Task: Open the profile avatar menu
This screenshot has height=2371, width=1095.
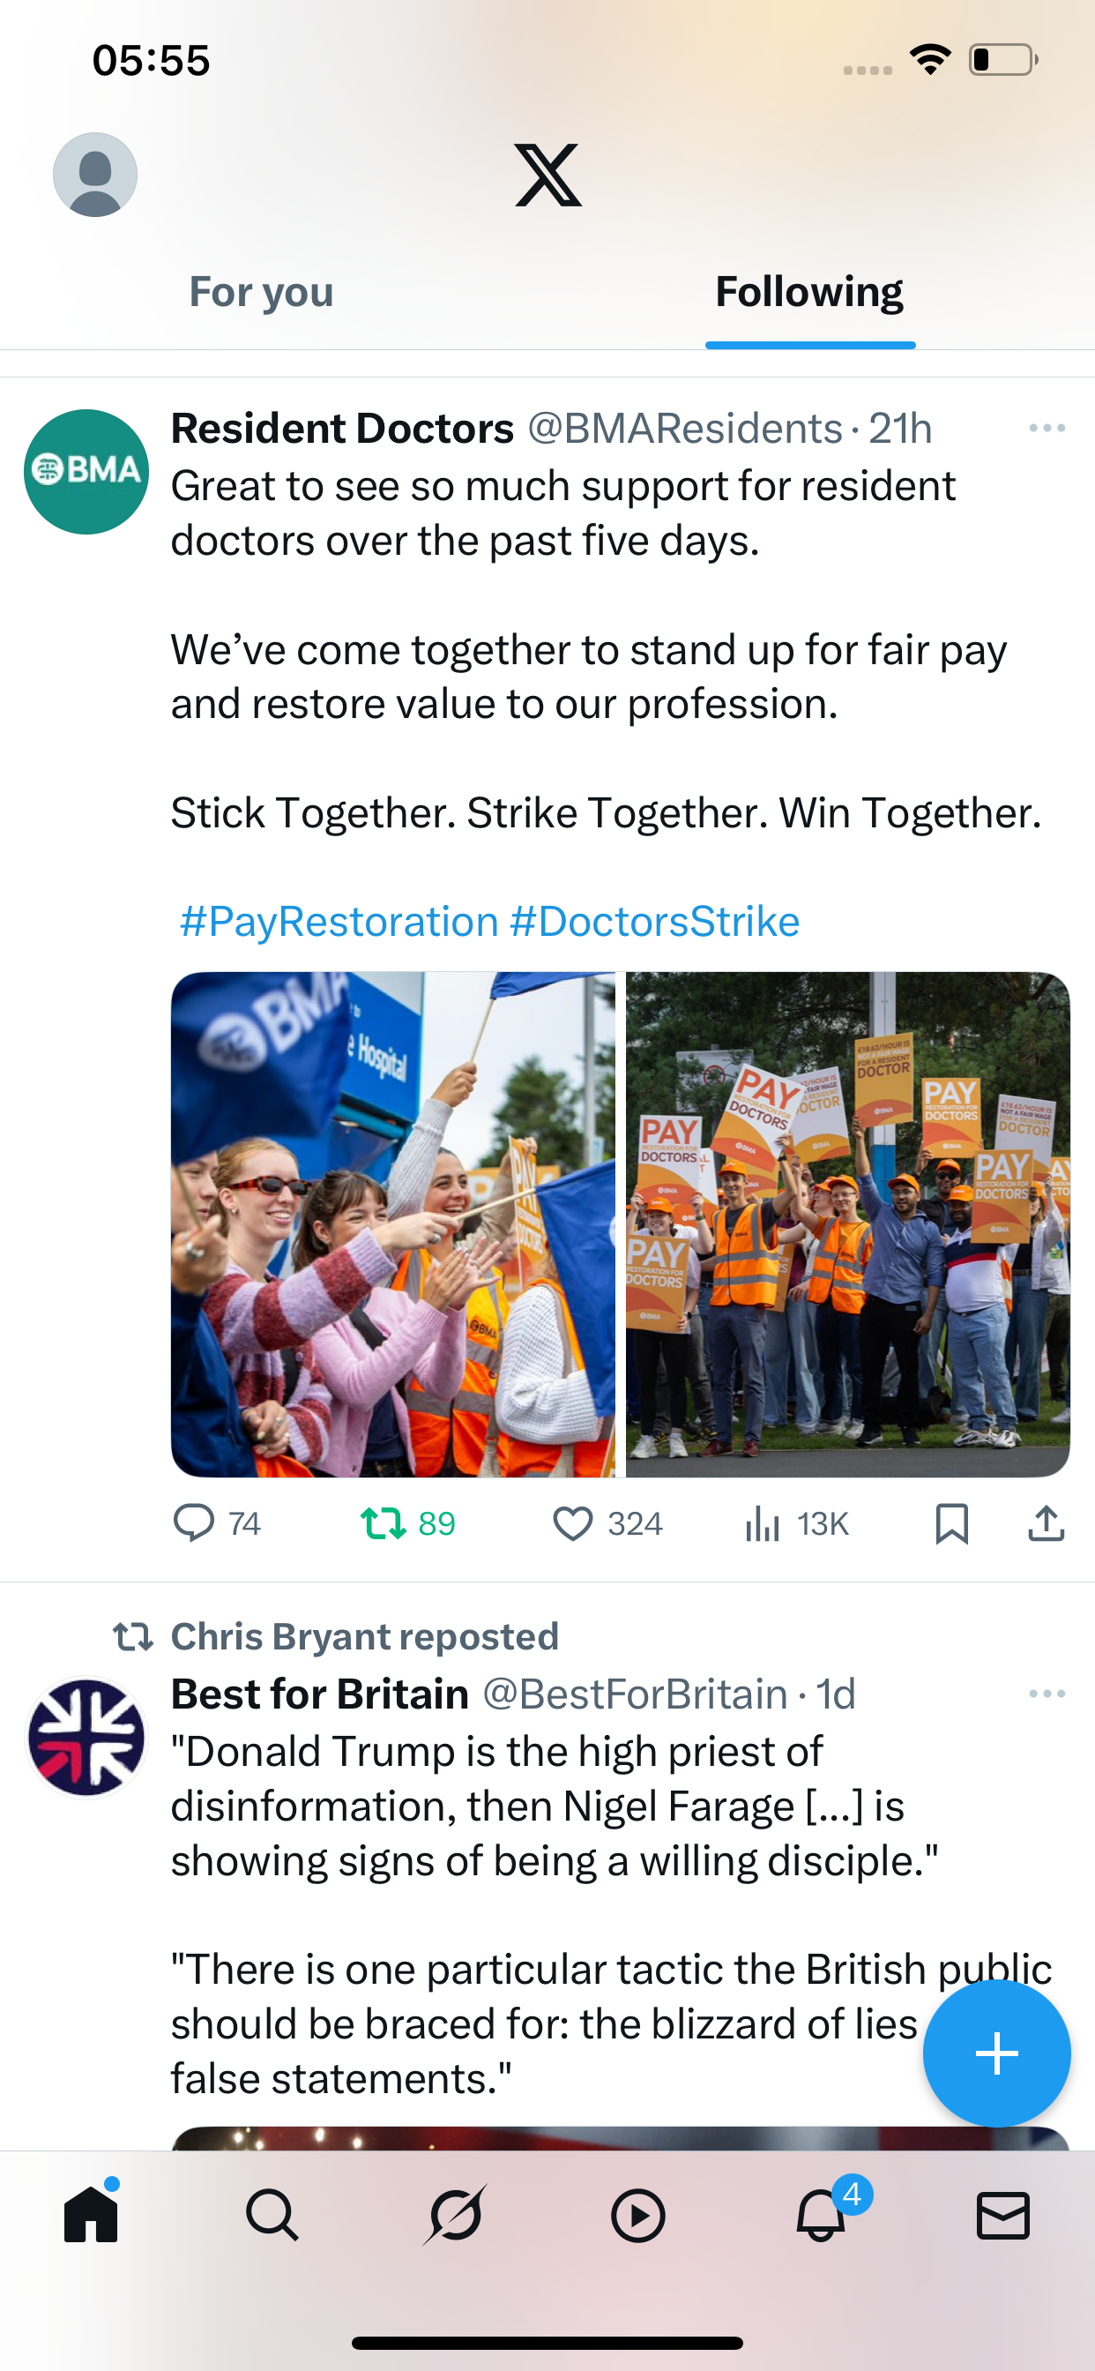Action: pyautogui.click(x=95, y=175)
